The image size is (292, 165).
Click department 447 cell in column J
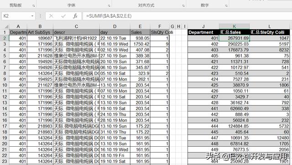pyautogui.click(x=203, y=138)
